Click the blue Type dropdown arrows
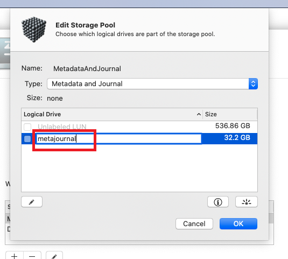288x259 pixels. 253,84
